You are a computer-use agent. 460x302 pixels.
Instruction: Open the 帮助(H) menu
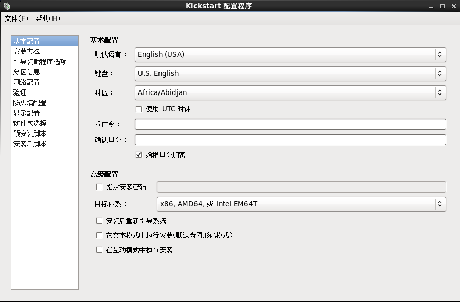[x=48, y=18]
